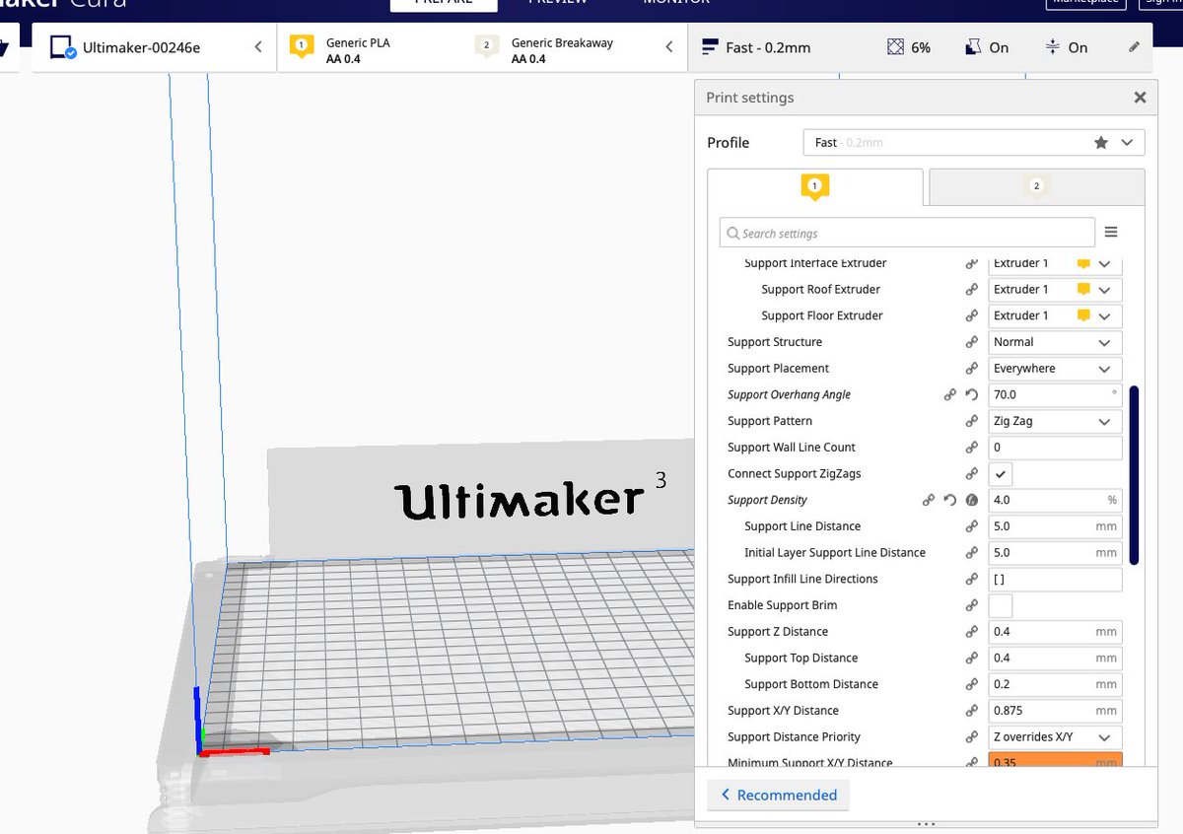This screenshot has height=834, width=1183.
Task: Edit the Support Density value 4.0
Action: (x=1055, y=500)
